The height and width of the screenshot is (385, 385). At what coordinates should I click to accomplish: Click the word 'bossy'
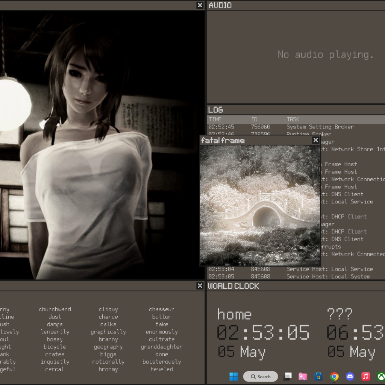click(x=55, y=340)
